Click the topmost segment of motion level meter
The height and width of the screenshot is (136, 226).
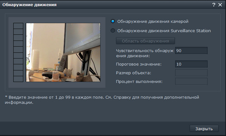(x=18, y=26)
